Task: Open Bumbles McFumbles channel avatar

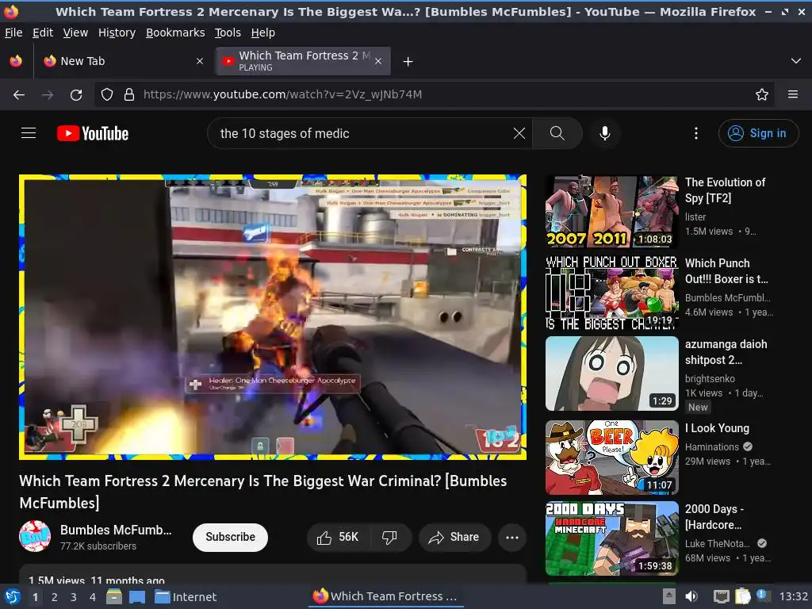Action: click(x=35, y=537)
